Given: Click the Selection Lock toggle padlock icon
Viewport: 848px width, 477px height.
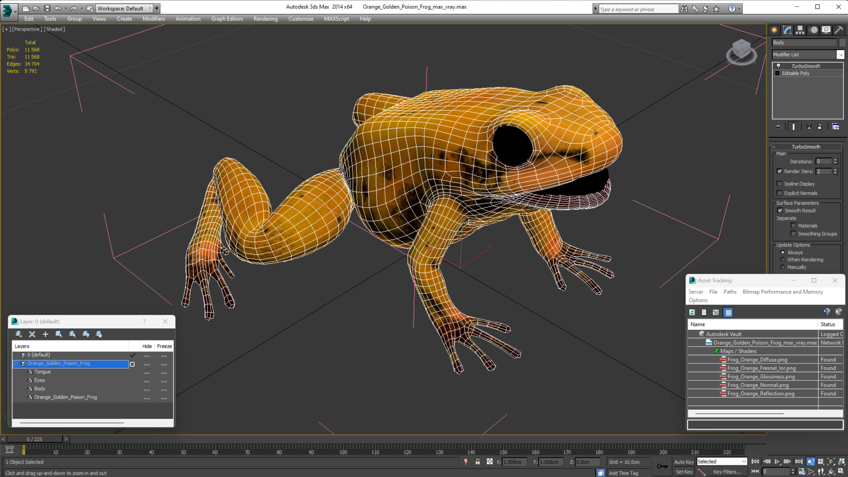Looking at the screenshot, I should tap(478, 462).
